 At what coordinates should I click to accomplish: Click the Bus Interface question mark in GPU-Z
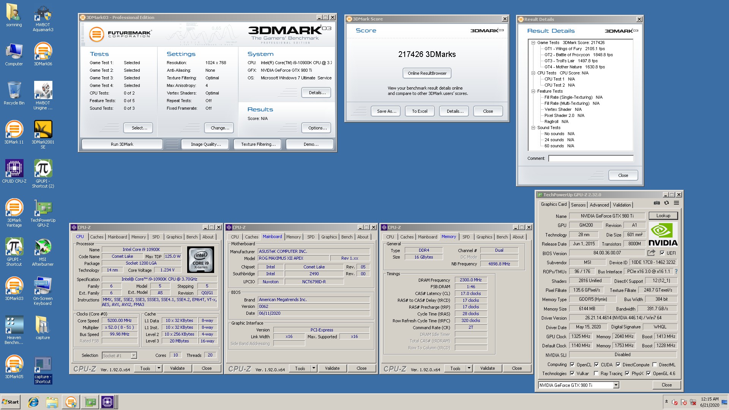676,271
